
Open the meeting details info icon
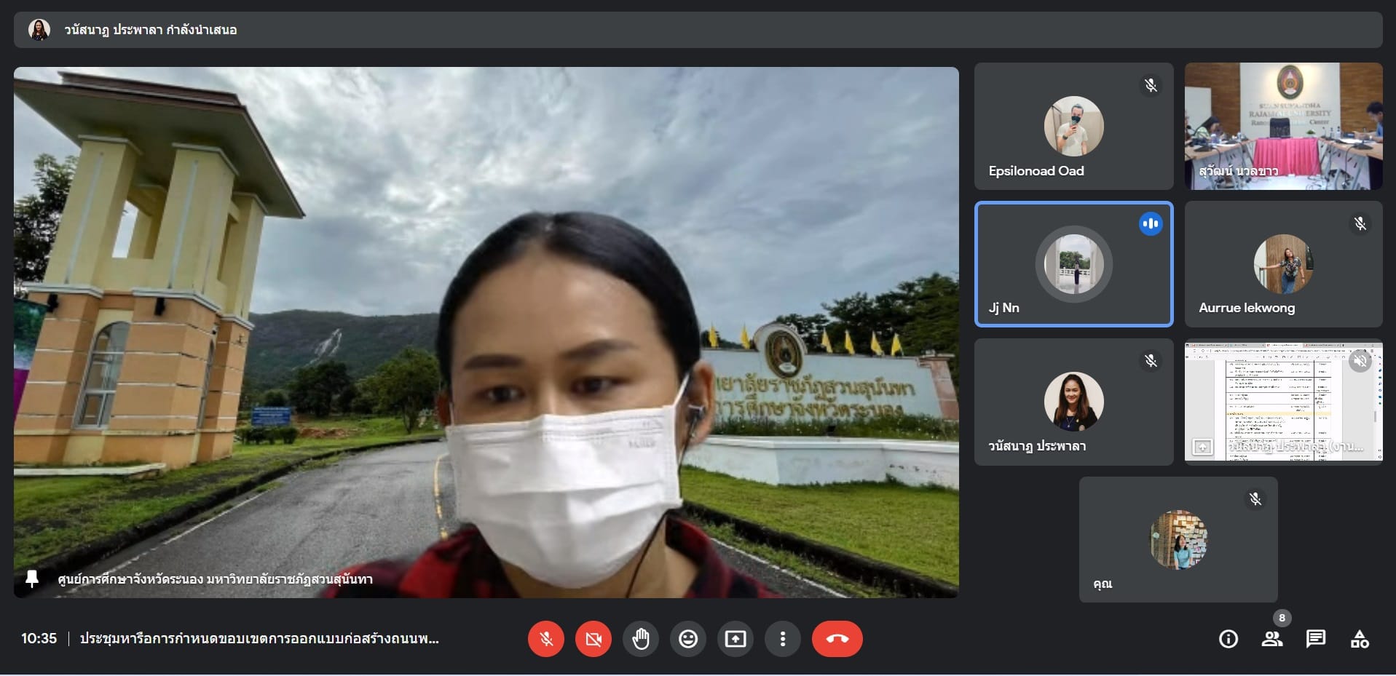pyautogui.click(x=1228, y=639)
